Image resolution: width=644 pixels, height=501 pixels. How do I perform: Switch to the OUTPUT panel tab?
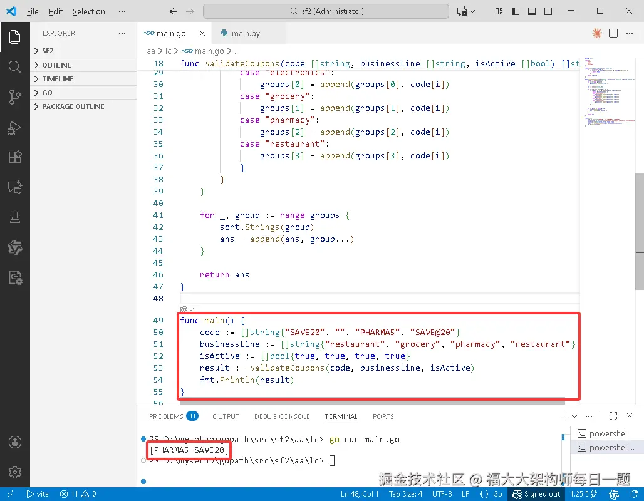click(x=226, y=416)
